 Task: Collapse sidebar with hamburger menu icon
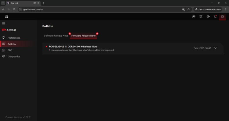(3, 23)
